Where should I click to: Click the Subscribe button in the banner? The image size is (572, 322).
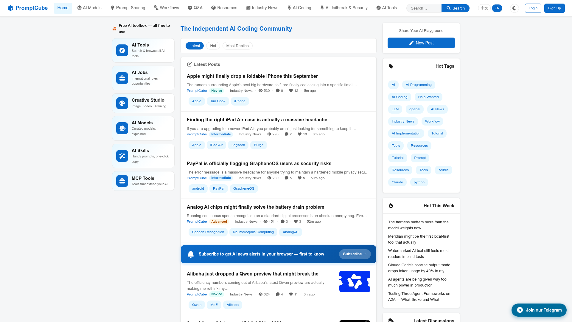click(355, 254)
